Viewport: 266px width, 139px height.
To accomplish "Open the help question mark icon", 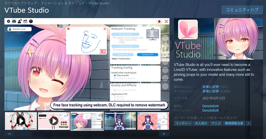I will (31, 21).
